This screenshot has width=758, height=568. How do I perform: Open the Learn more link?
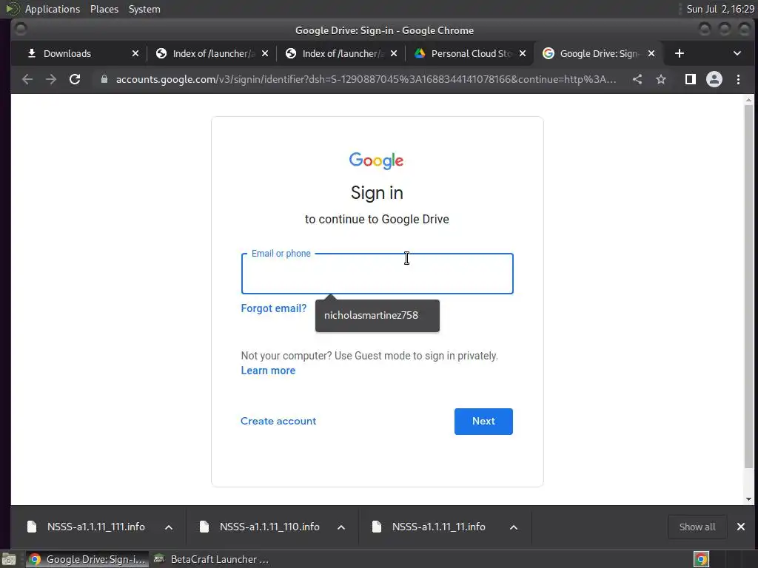[x=268, y=371]
